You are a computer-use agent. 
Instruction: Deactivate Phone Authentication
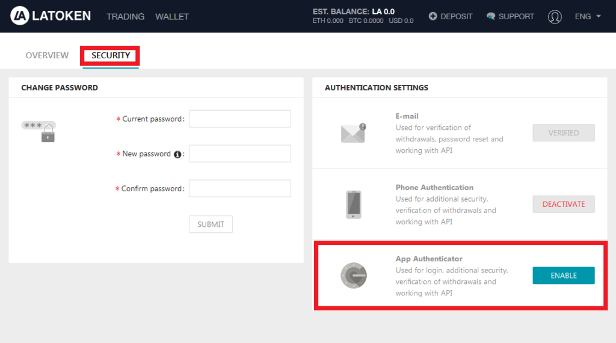[x=564, y=204]
